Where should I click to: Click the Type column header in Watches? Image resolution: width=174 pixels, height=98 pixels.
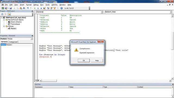pyautogui.click(x=120, y=87)
